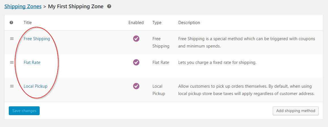Image resolution: width=328 pixels, height=127 pixels.
Task: Grab the drag handle for Flat Rate
Action: coord(12,63)
